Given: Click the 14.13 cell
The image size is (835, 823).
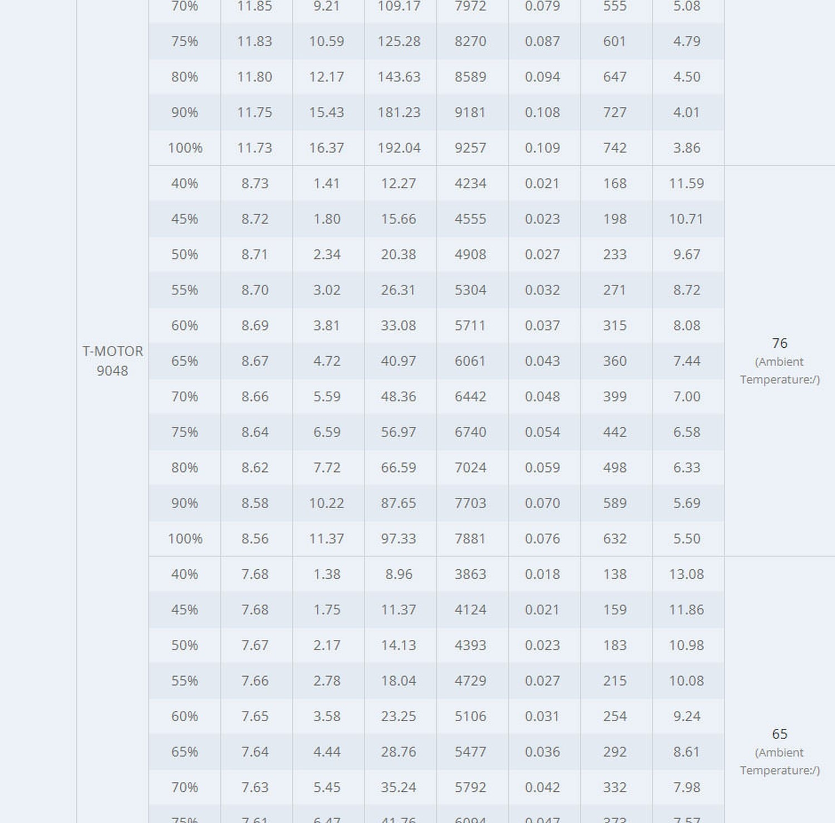Looking at the screenshot, I should 399,645.
